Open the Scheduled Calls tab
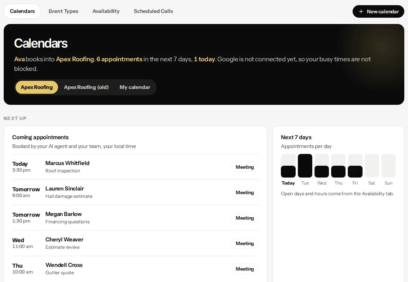The width and height of the screenshot is (408, 282). 153,11
